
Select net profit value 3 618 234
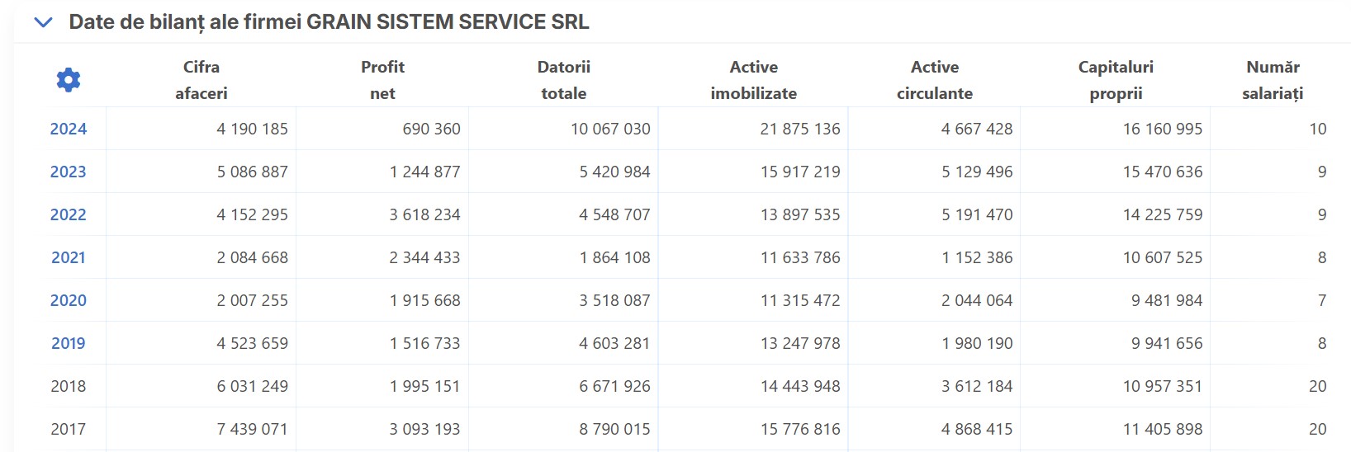[x=425, y=214]
